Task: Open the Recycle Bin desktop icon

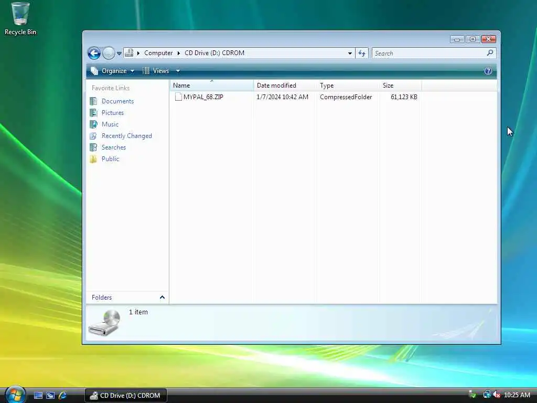Action: (x=20, y=19)
